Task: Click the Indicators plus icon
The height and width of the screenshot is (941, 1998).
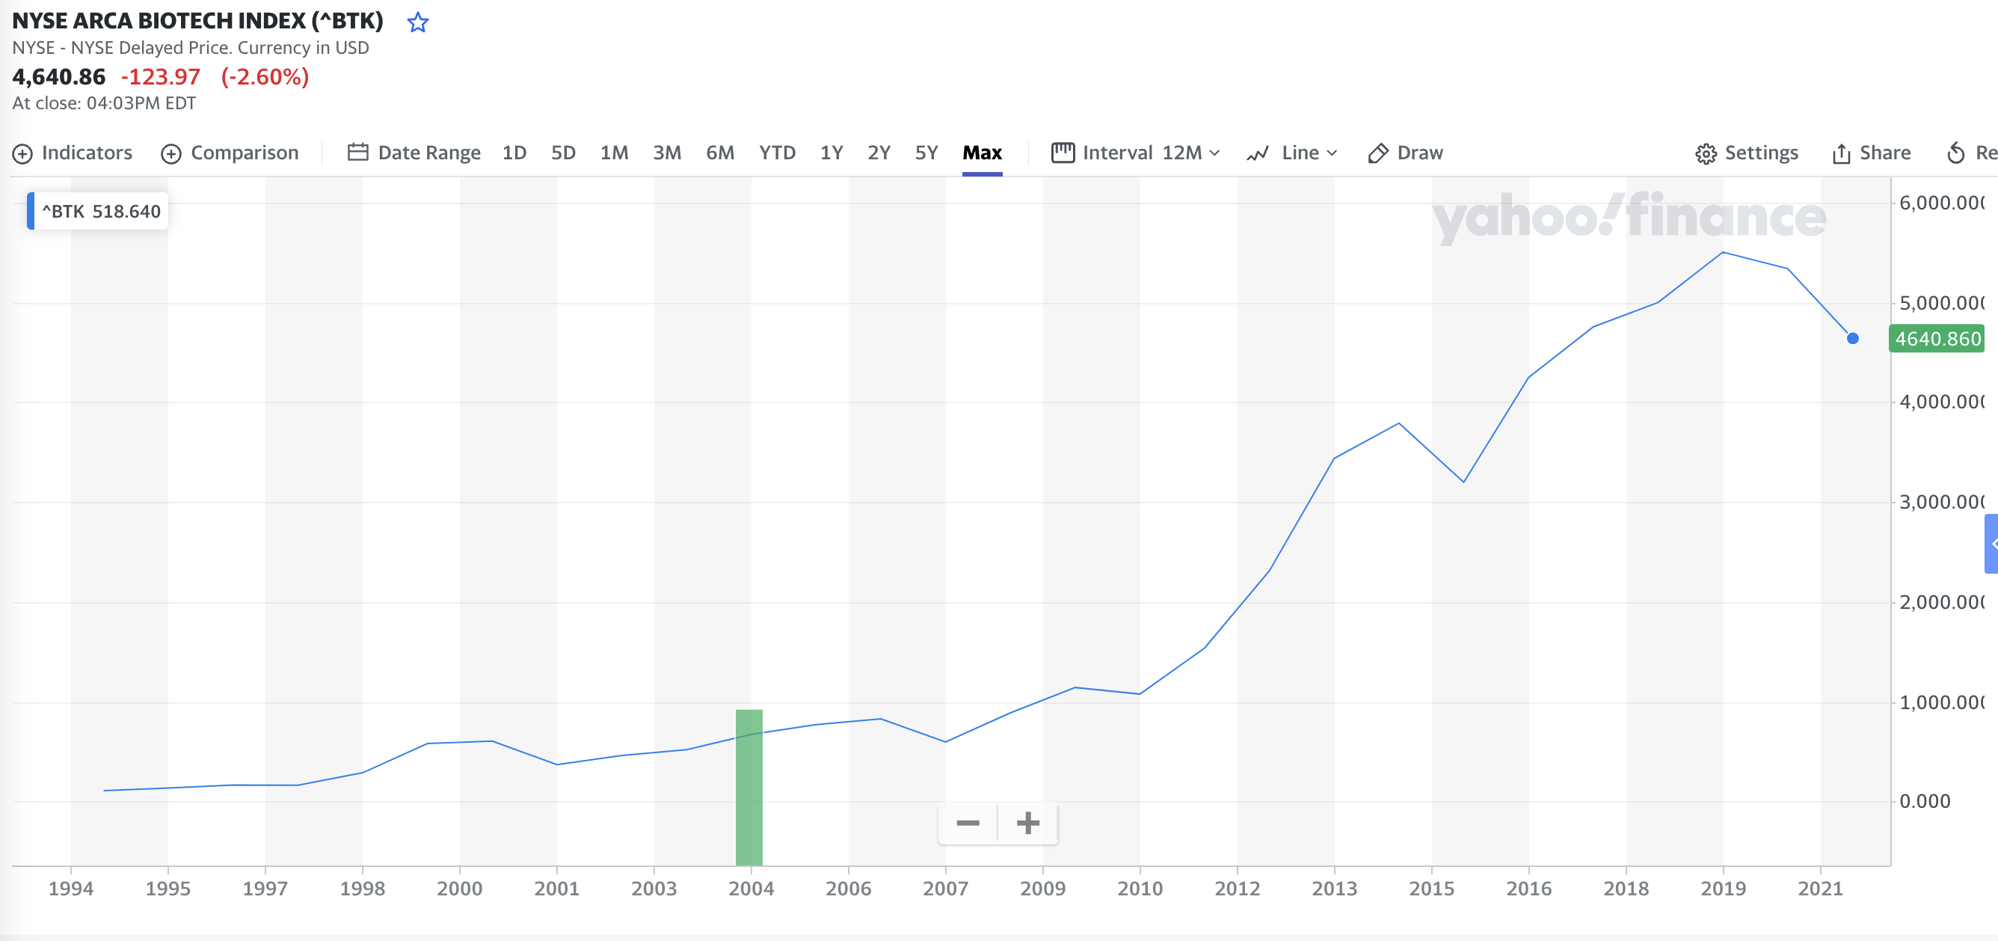Action: [x=22, y=153]
